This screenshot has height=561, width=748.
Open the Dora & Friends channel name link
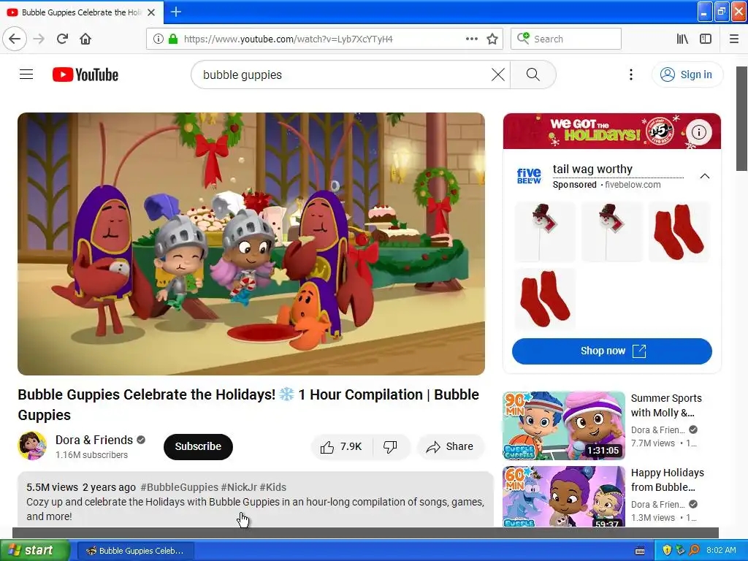pos(94,440)
